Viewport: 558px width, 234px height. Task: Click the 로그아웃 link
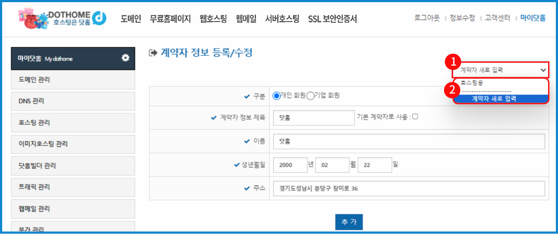[x=427, y=18]
